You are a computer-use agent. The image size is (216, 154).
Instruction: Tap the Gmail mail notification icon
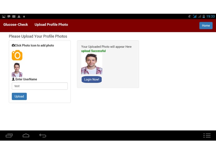tap(14, 17)
